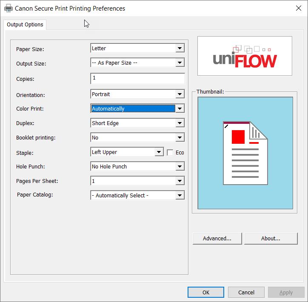Click the document page thumbnail preview
The width and height of the screenshot is (308, 302).
tap(245, 153)
